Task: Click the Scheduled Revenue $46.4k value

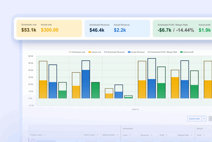Action: 97,30
